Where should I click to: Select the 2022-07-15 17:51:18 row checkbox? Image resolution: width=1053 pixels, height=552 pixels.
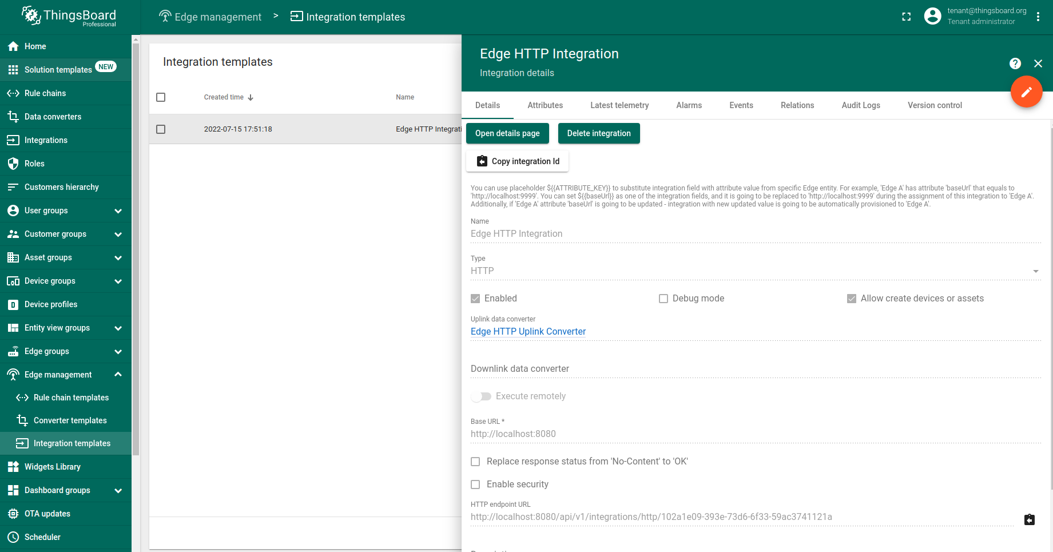pyautogui.click(x=161, y=129)
